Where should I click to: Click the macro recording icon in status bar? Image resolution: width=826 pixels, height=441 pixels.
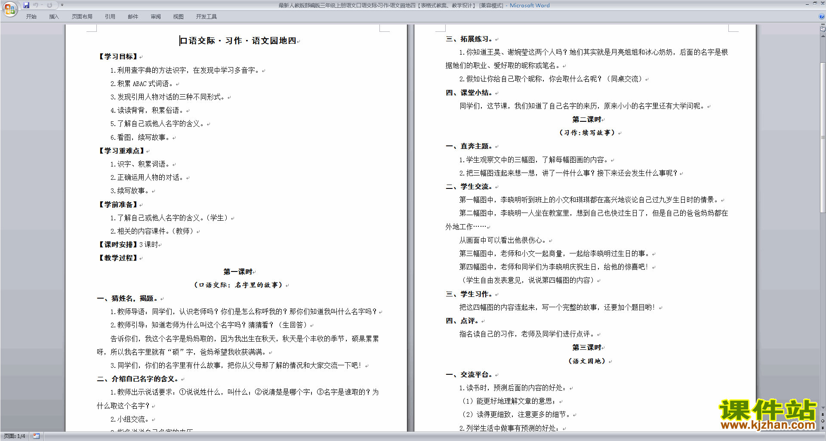pos(37,436)
